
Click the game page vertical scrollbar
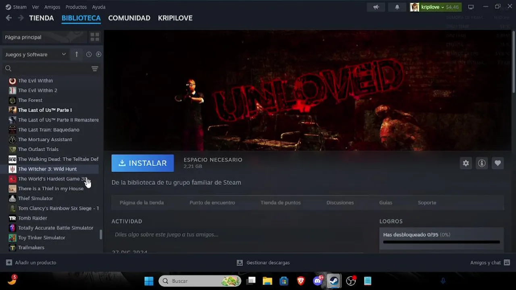click(x=514, y=62)
